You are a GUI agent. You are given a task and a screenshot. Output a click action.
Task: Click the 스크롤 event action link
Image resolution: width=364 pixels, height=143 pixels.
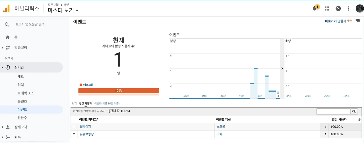pos(221,127)
